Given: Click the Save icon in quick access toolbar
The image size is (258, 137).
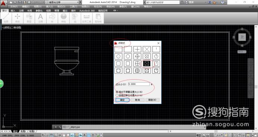Looking at the screenshot, I should [x=20, y=2].
